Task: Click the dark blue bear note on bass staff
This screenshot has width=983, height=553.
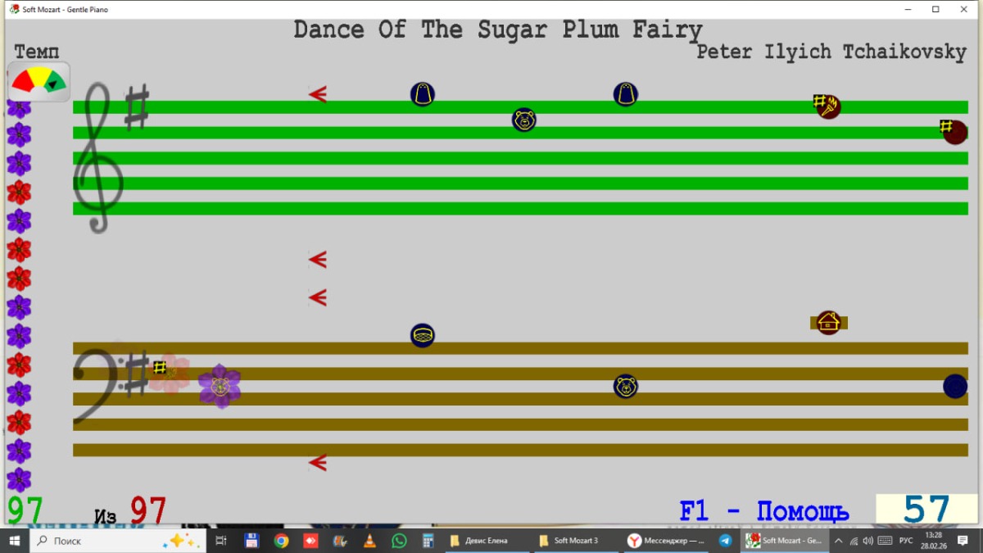Action: click(x=626, y=386)
